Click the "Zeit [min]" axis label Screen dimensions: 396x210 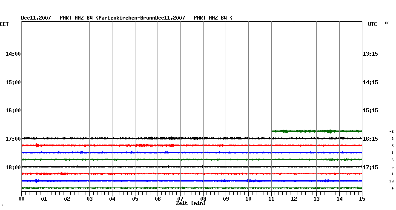click(x=191, y=204)
